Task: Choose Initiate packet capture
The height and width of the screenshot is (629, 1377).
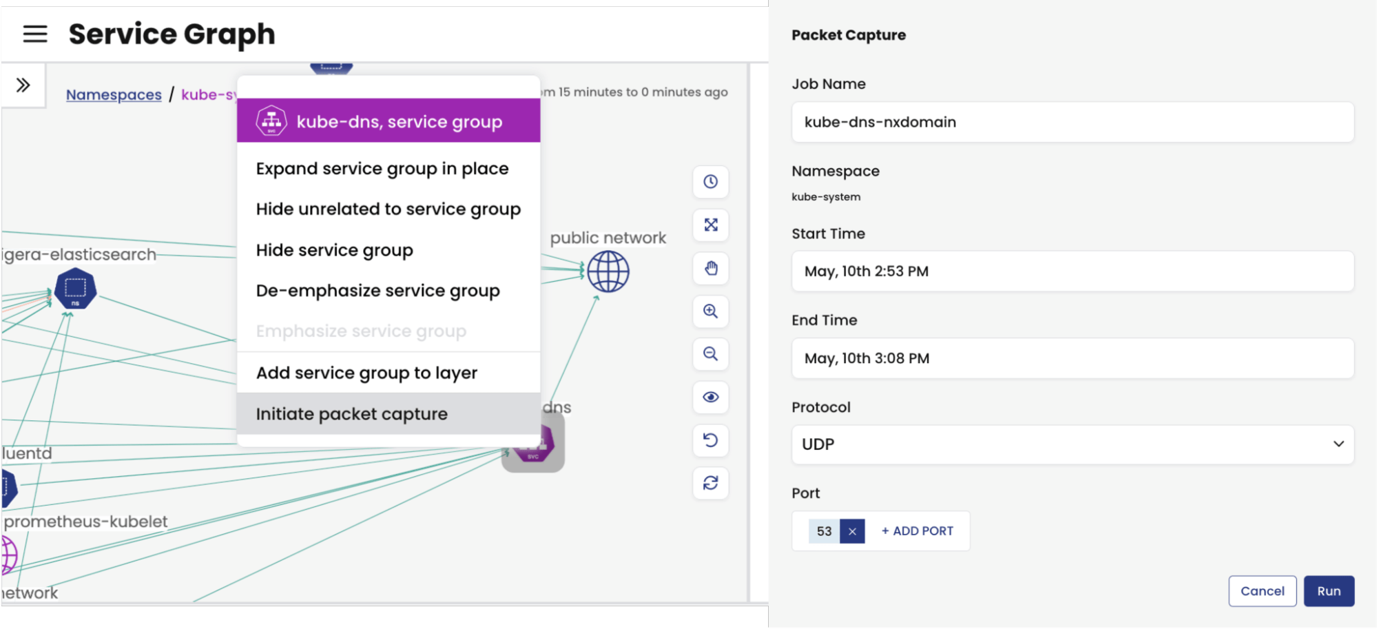Action: 389,413
